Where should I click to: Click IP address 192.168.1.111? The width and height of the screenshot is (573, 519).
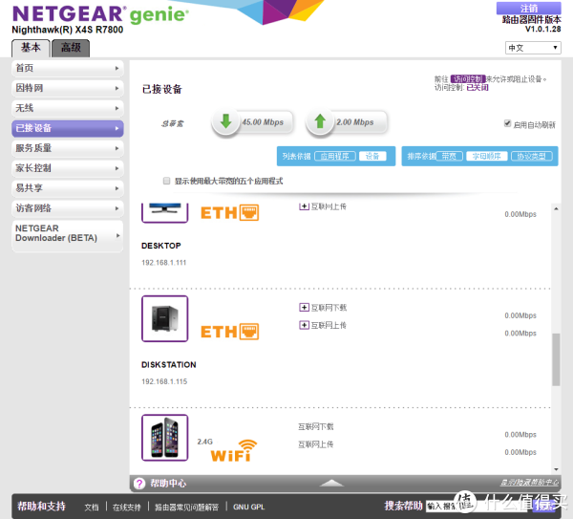click(164, 263)
